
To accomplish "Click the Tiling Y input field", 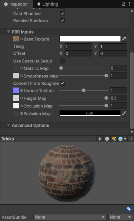I will pos(113,46).
